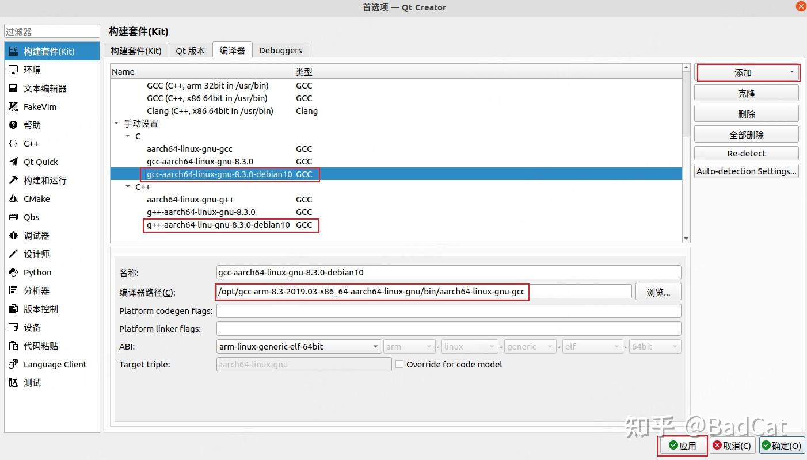Screen dimensions: 807x460
Task: Focus the 编译器路径 input field
Action: [x=424, y=291]
